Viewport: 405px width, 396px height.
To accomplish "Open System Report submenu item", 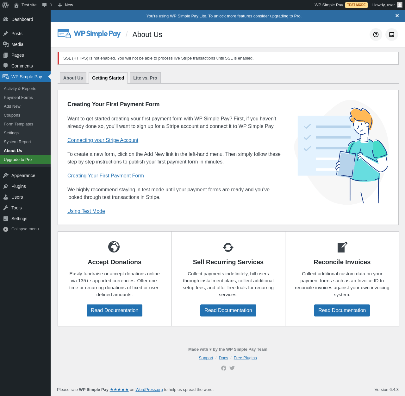I will pos(25,142).
